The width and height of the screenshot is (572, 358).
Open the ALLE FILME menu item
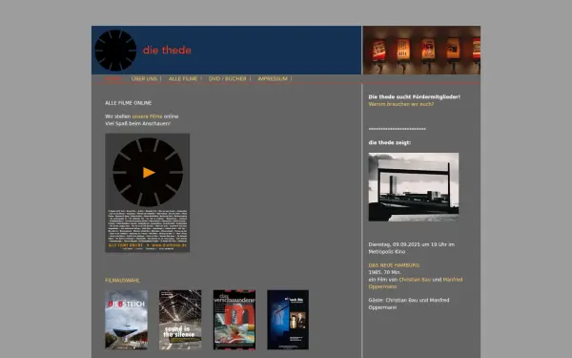pyautogui.click(x=183, y=79)
